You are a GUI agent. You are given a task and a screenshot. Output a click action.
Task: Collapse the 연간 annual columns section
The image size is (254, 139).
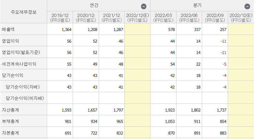[144, 6]
